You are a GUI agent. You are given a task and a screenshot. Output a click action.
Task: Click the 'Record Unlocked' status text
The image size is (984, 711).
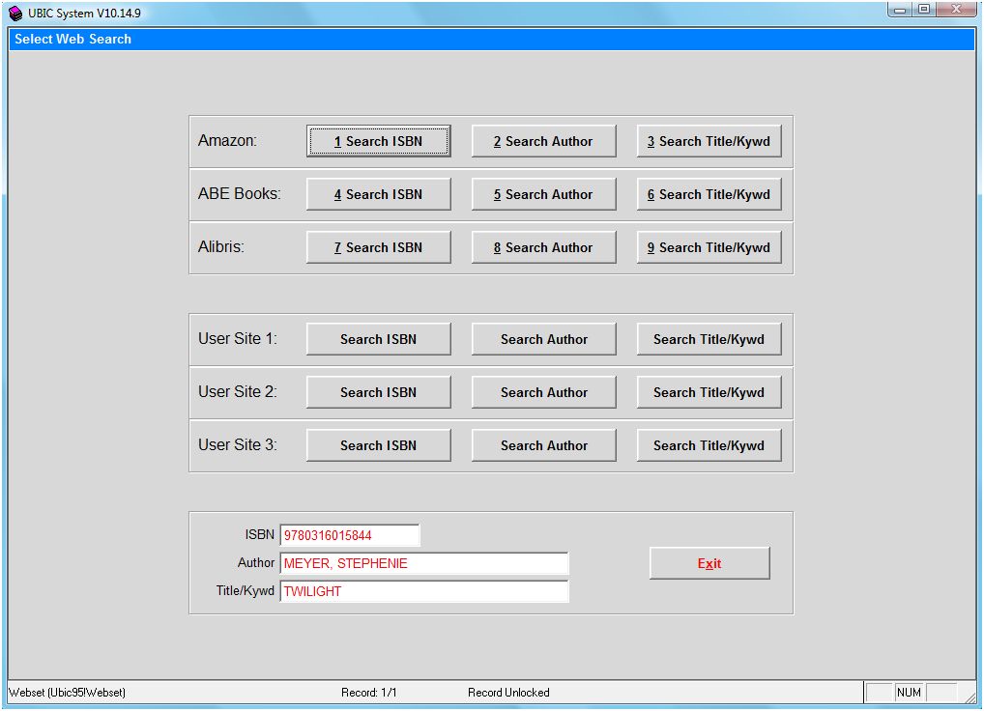(508, 693)
